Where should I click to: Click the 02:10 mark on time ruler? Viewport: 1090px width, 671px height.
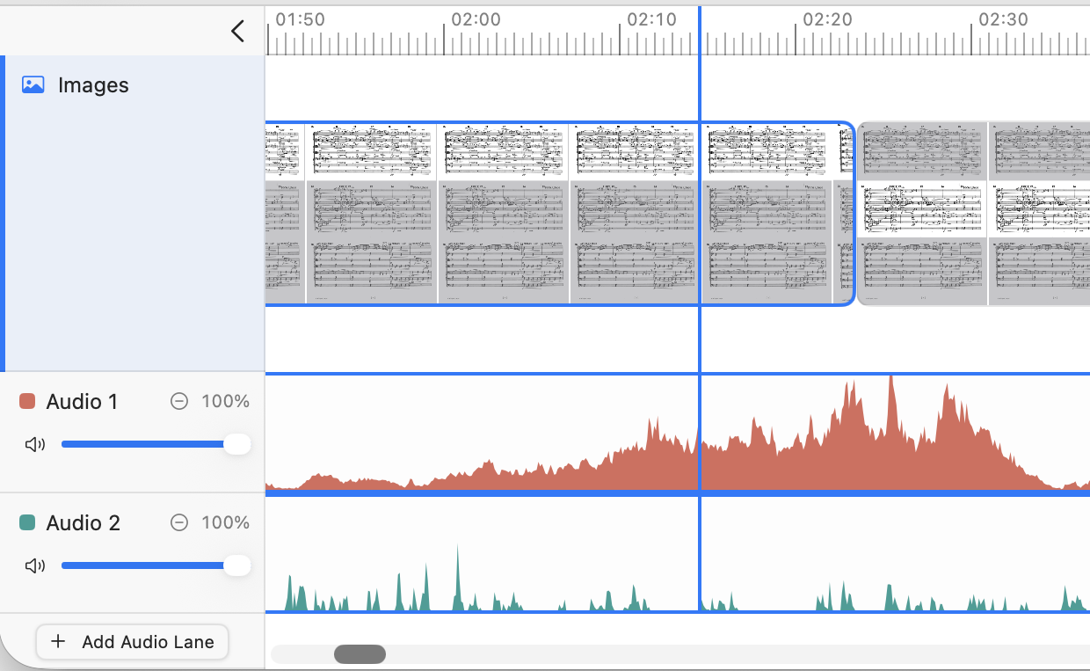(651, 20)
